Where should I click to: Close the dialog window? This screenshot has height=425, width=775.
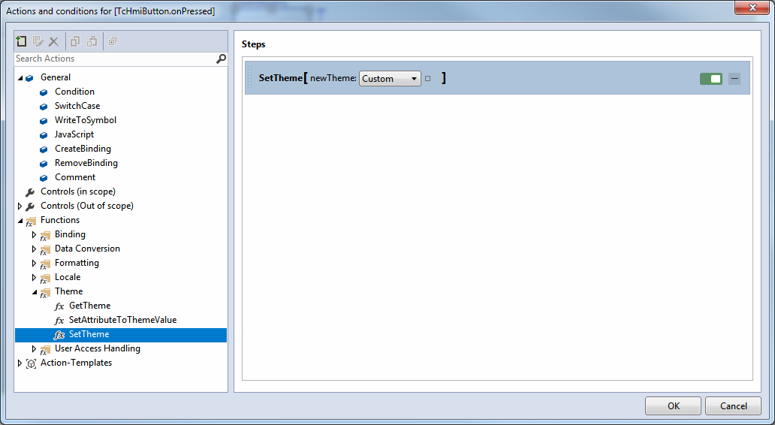[x=752, y=8]
